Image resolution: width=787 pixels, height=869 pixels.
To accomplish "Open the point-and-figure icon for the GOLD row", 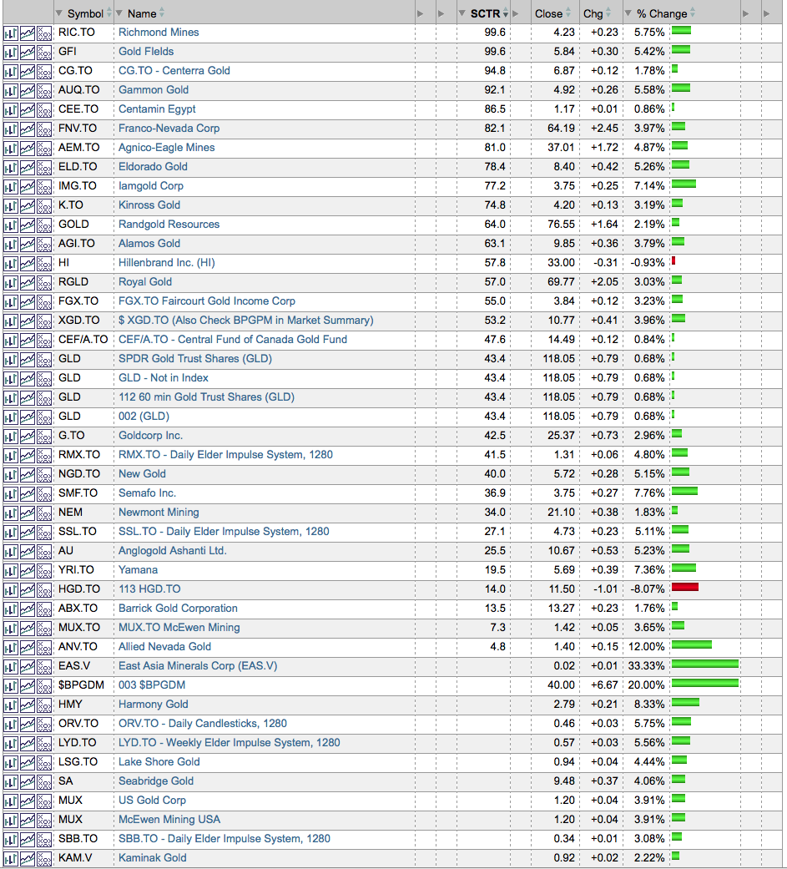I will [x=44, y=225].
